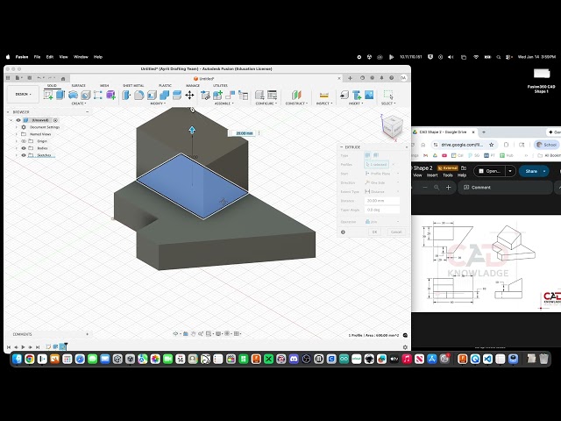
Task: Open Trash in the Dock
Action: 543,359
